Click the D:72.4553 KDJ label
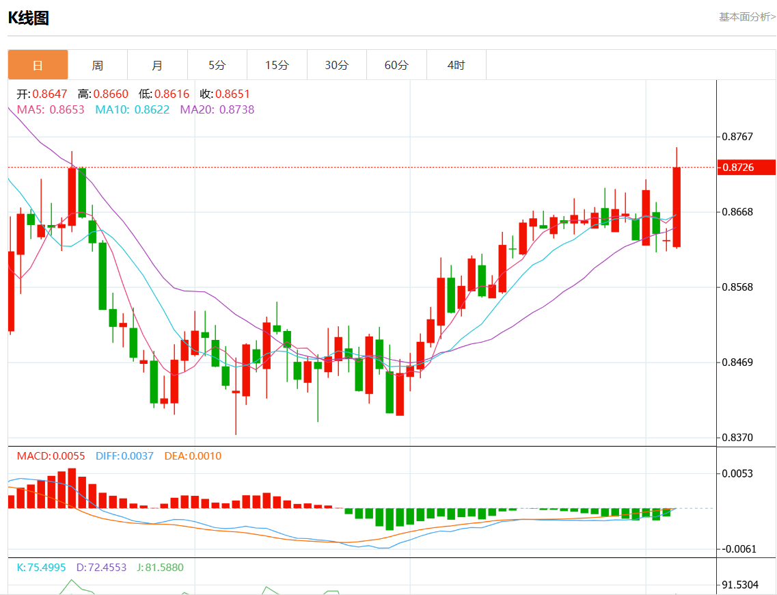The height and width of the screenshot is (595, 777). [x=101, y=567]
